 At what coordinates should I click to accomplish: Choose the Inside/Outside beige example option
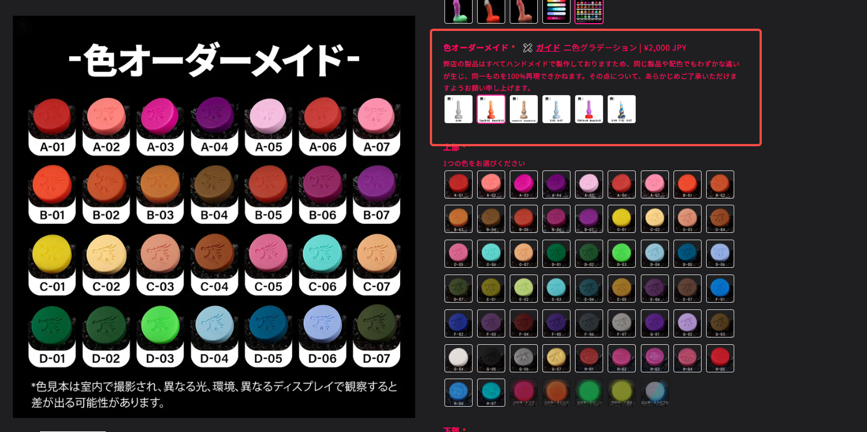point(523,109)
